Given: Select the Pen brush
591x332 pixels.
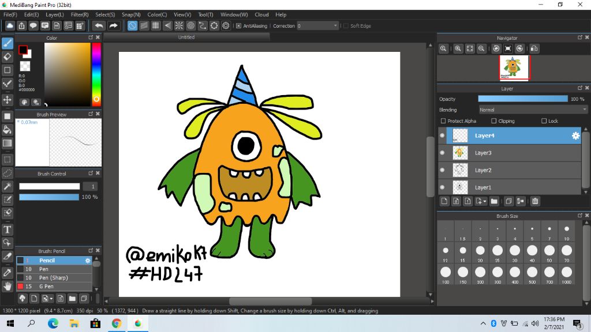Looking at the screenshot, I should click(x=54, y=269).
